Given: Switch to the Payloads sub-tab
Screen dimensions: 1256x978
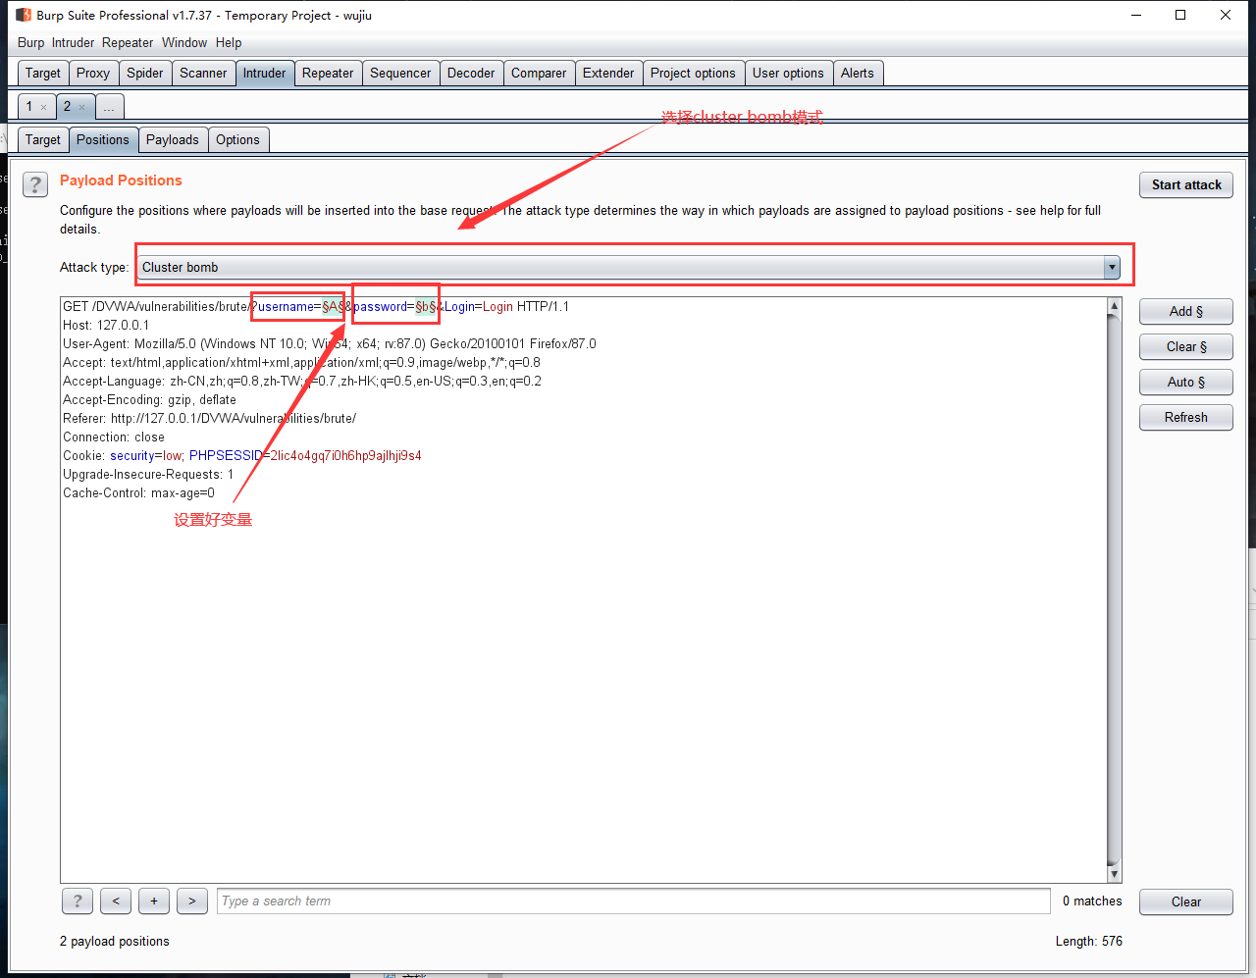Looking at the screenshot, I should click(173, 139).
